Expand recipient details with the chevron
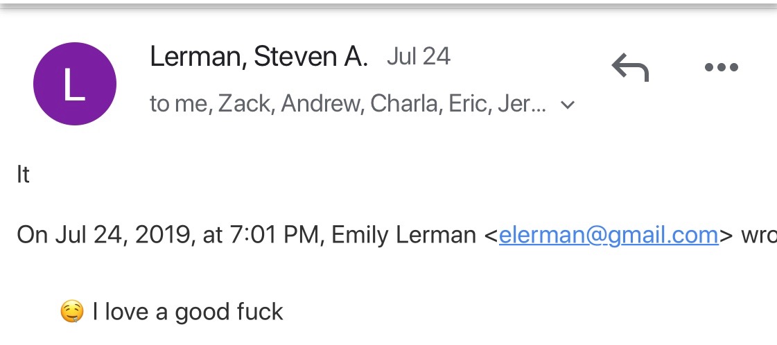This screenshot has width=777, height=345. click(568, 105)
